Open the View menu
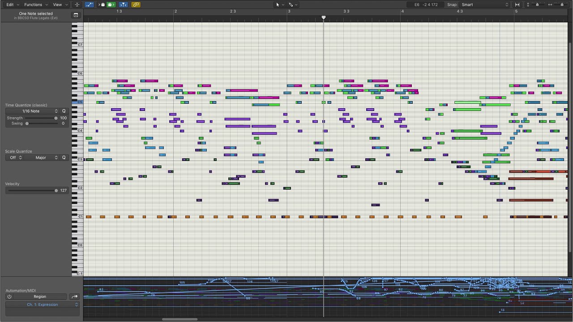Viewport: 573px width, 322px height. point(60,4)
